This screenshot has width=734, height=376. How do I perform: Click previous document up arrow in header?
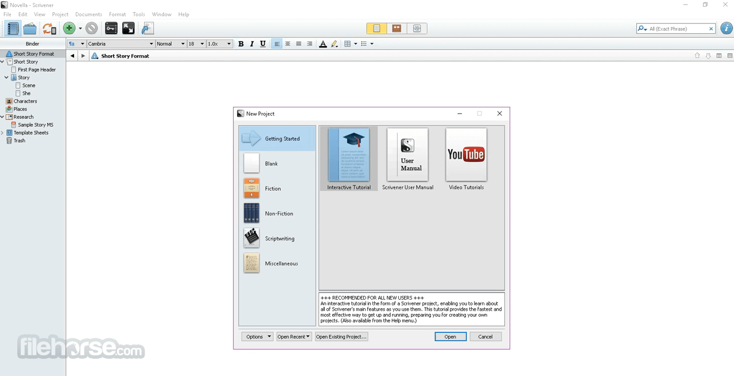tap(697, 56)
